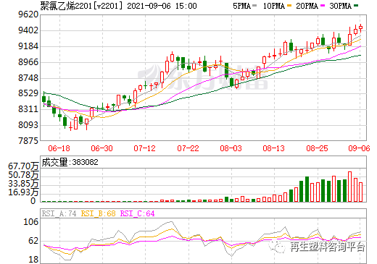Viewport: 377px width, 264px height.
Task: Click the gray 5PMA legend color marker
Action: pos(254,5)
